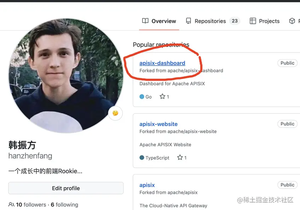The image size is (300, 210).
Task: Open the 6 following link
Action: pyautogui.click(x=64, y=205)
